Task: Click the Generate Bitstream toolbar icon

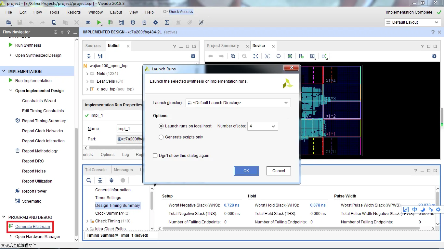Action: [x=110, y=22]
